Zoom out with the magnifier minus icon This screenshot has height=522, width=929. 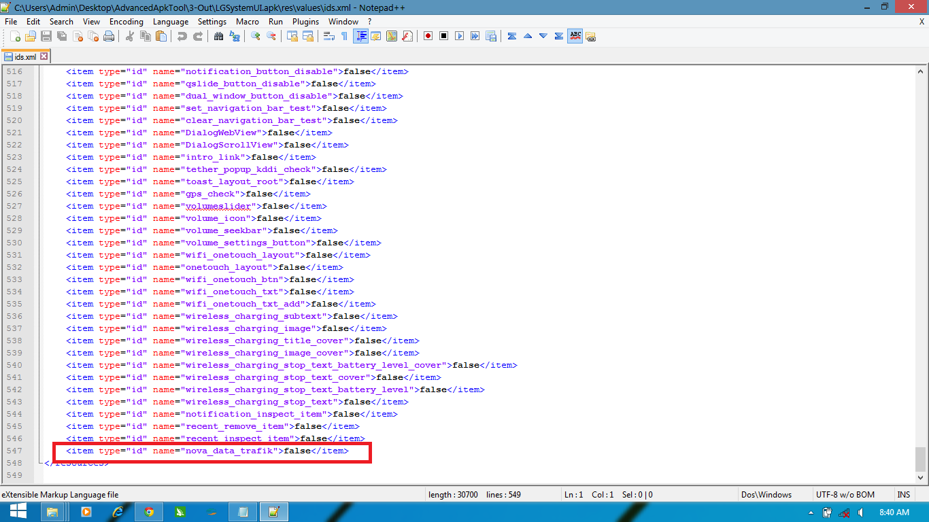coord(271,36)
